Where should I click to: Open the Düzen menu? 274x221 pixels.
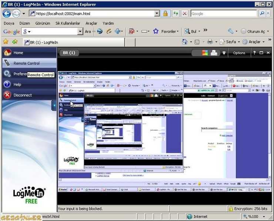coord(25,23)
